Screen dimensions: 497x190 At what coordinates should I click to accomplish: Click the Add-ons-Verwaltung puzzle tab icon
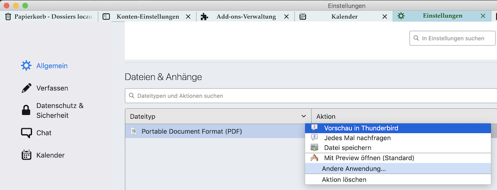point(204,17)
